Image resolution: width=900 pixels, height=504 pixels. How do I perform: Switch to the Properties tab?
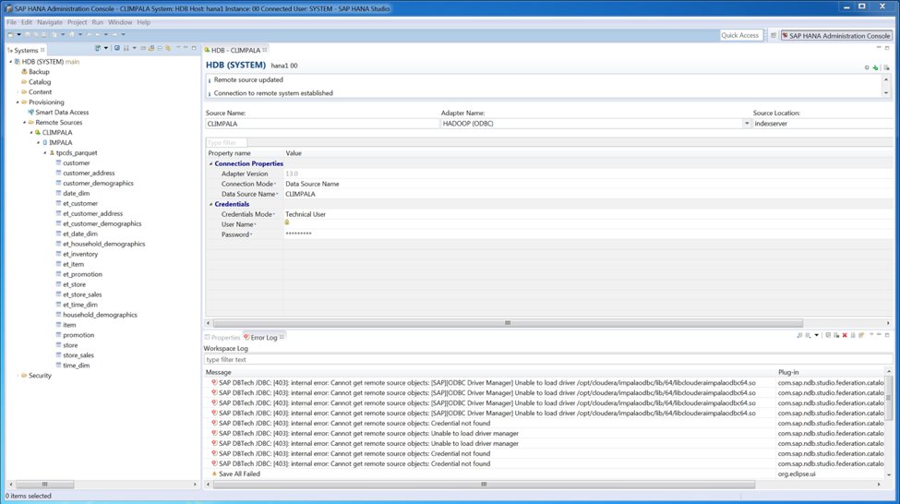[222, 338]
